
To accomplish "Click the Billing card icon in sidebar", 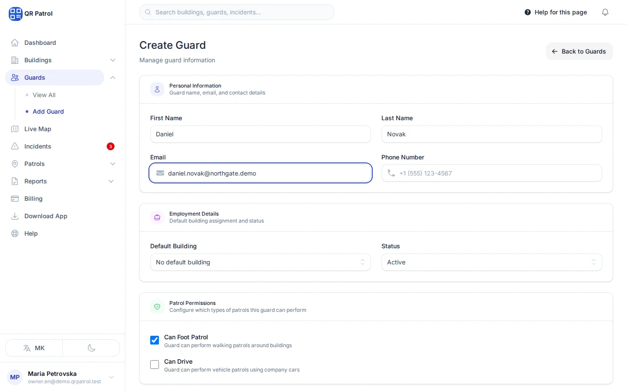I will click(15, 199).
